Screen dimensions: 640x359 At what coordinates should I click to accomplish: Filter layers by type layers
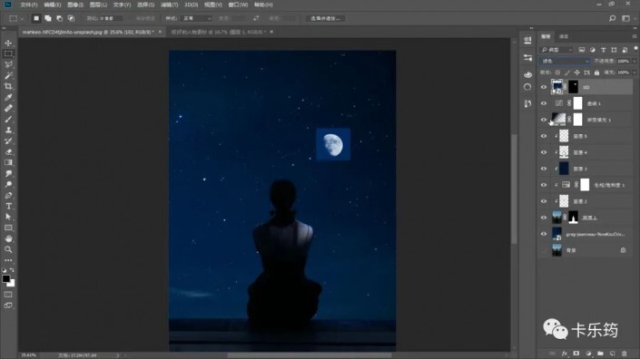[604, 50]
